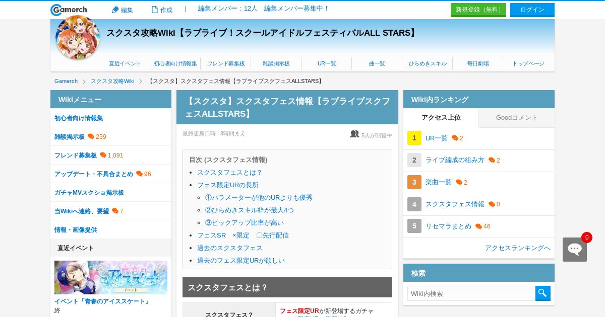Open トップページ nav menu item
This screenshot has height=317, width=605.
(x=528, y=63)
